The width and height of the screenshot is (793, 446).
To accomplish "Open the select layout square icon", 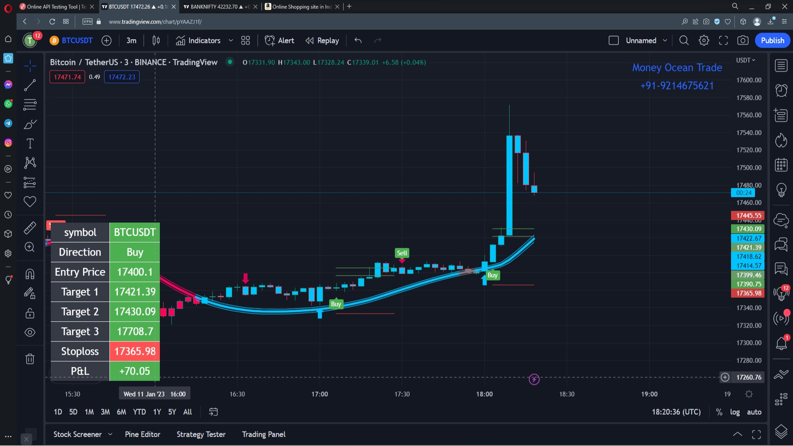I will (x=614, y=40).
